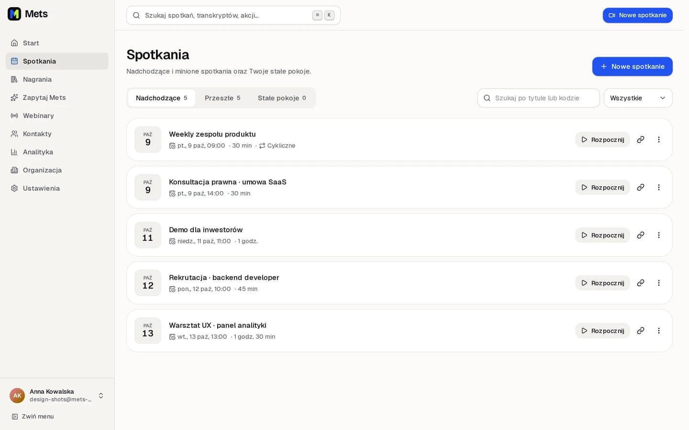The height and width of the screenshot is (430, 689).
Task: Open more options for Konsultacja prawna
Action: [x=659, y=187]
